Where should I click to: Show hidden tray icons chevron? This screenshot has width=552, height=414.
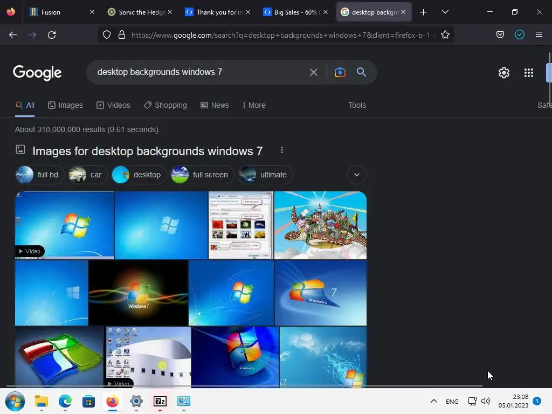(434, 401)
